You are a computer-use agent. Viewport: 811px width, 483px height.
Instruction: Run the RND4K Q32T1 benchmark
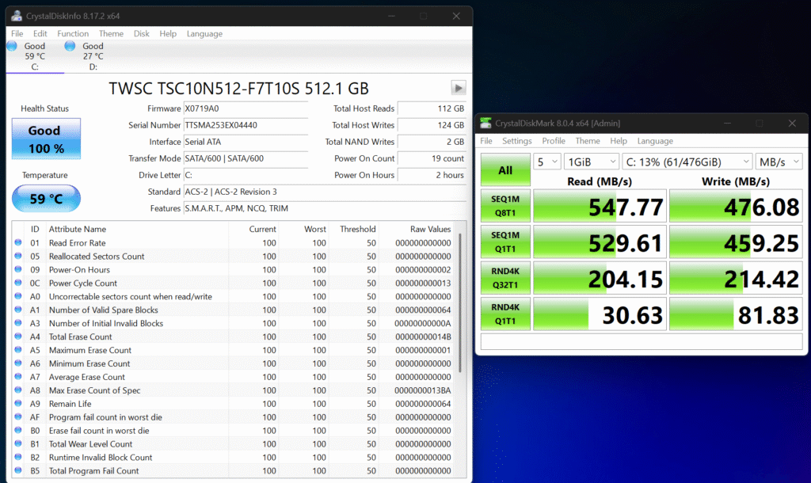[x=504, y=279]
